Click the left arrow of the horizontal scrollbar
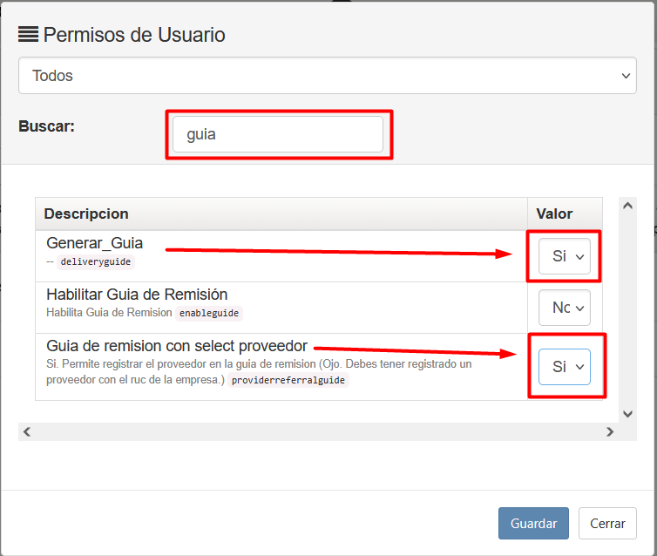 pos(26,431)
